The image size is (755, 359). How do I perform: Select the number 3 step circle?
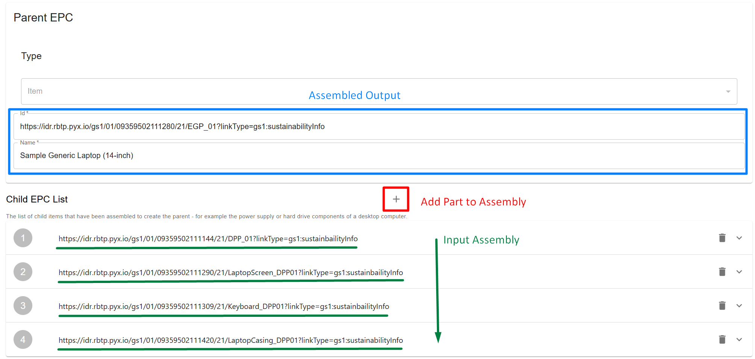tap(23, 306)
